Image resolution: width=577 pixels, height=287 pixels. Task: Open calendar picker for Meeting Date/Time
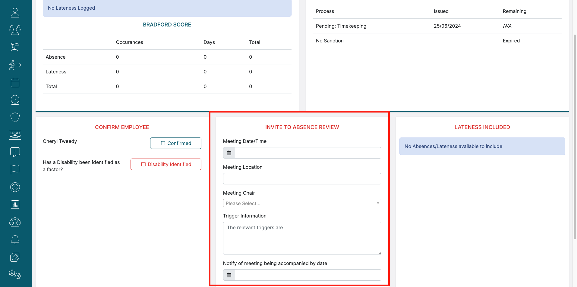coord(229,153)
